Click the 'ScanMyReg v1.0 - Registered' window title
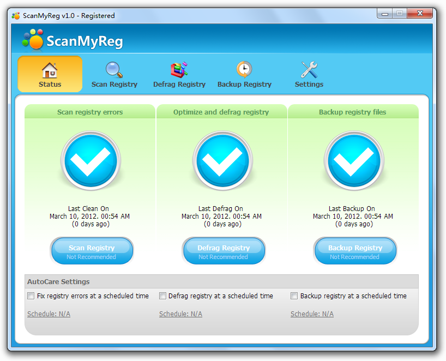 click(69, 16)
